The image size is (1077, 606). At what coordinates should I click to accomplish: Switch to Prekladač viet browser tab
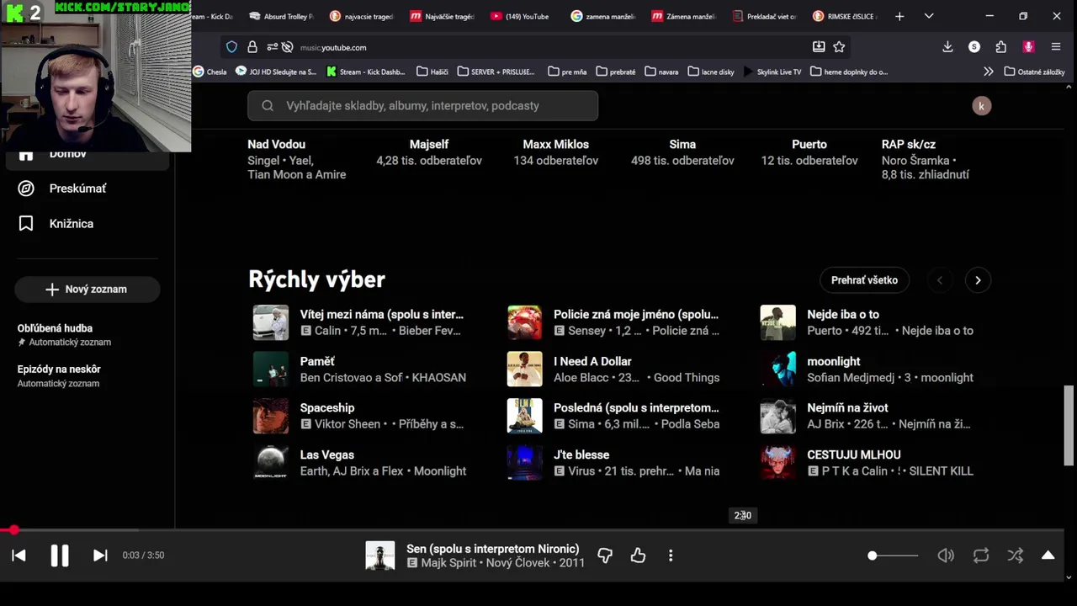[763, 16]
